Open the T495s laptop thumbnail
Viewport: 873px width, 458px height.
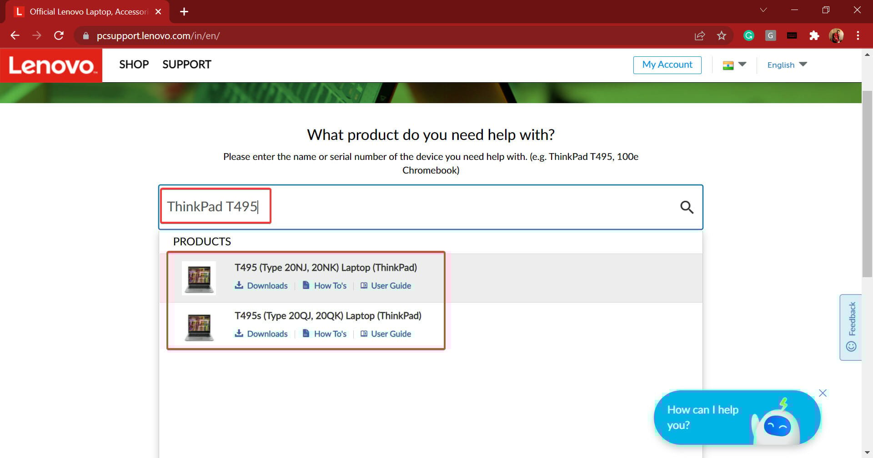199,327
